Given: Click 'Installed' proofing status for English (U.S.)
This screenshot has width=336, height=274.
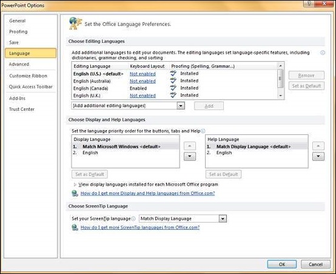Looking at the screenshot, I should pyautogui.click(x=189, y=73).
